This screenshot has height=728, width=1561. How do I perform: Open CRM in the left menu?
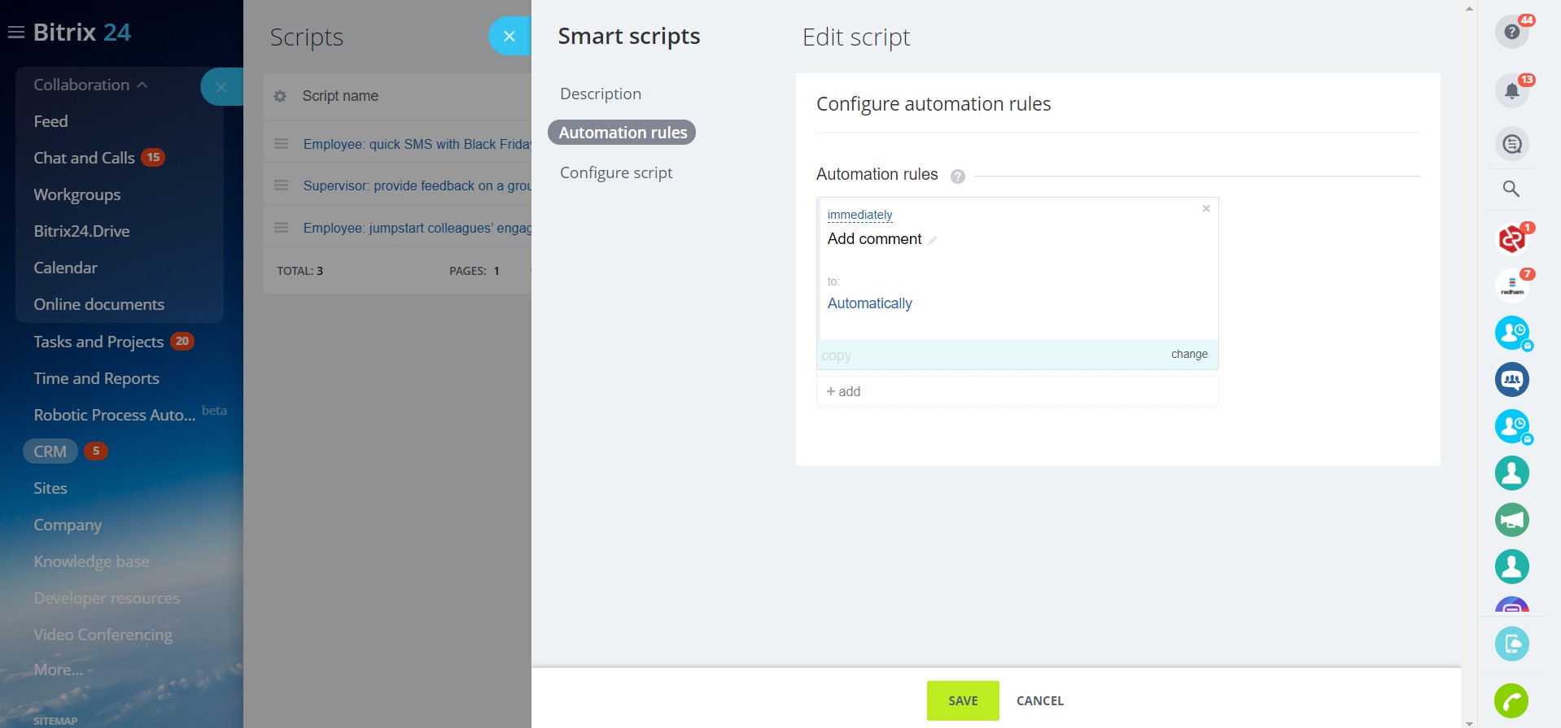(x=50, y=451)
